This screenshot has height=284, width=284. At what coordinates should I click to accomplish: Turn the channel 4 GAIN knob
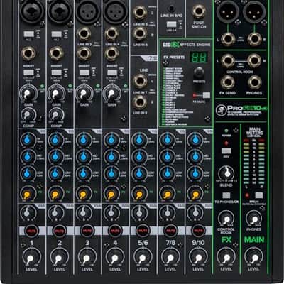click(111, 94)
